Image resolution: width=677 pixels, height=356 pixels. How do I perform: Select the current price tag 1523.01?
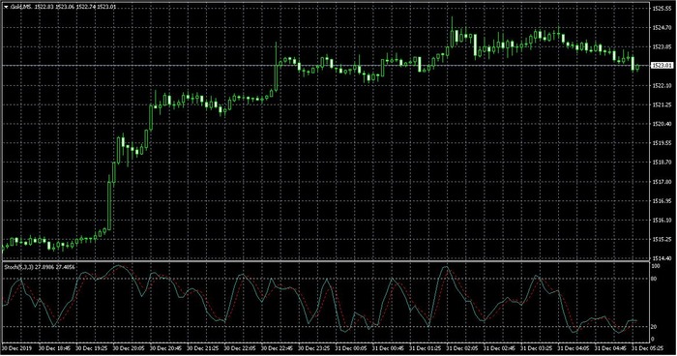[662, 66]
